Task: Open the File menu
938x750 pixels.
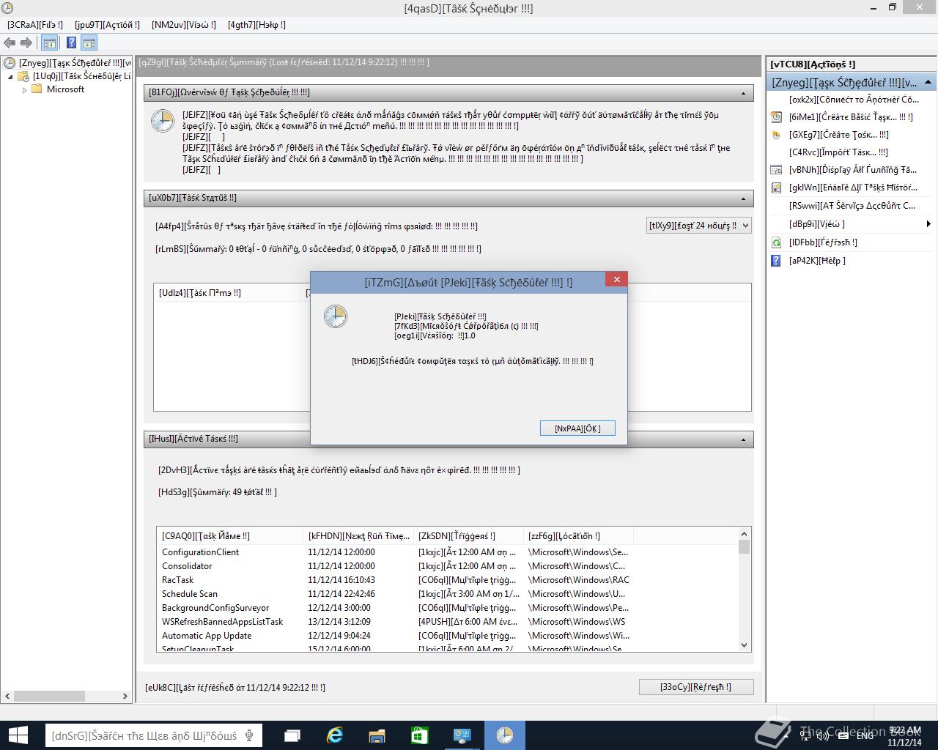Action: point(34,25)
